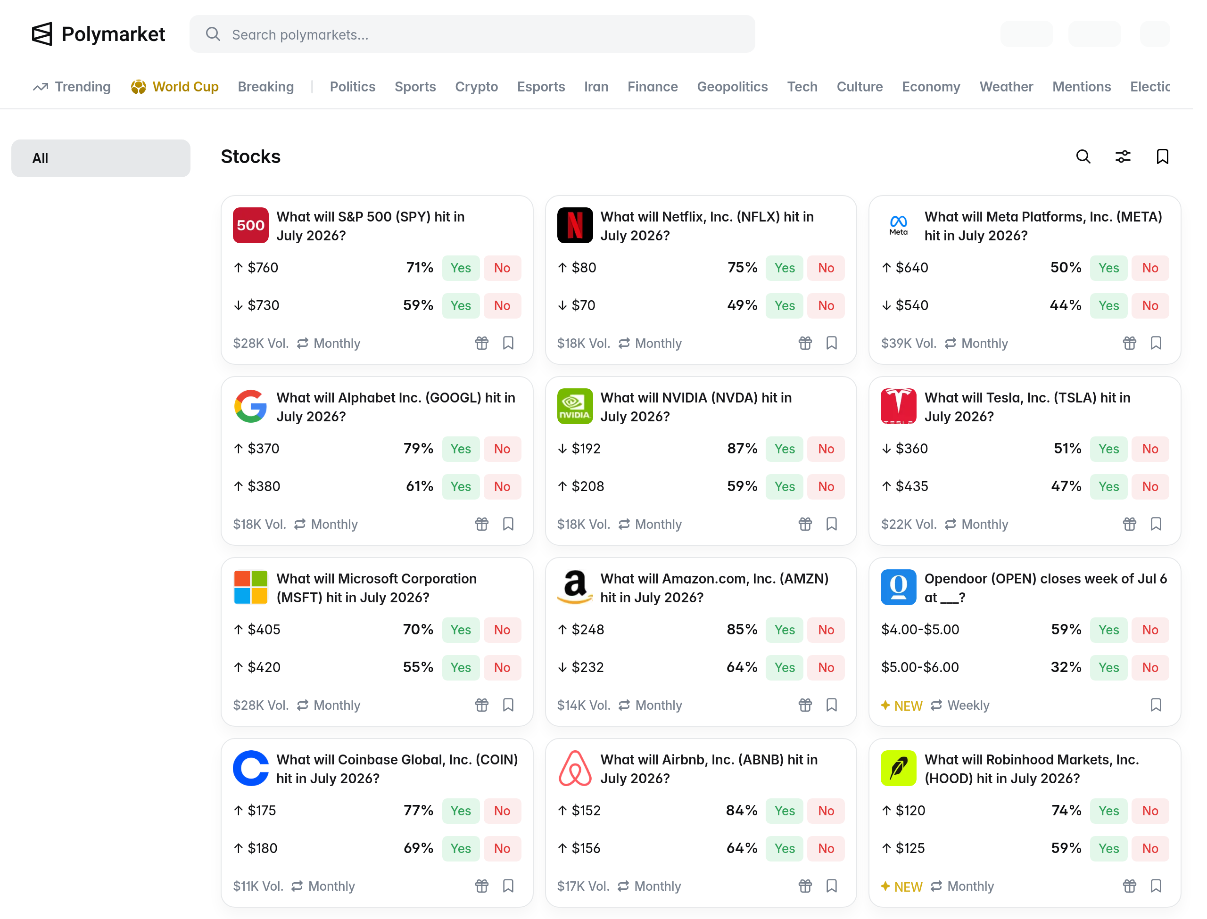Open the Opendoor closes week market
This screenshot has height=919, width=1207.
tap(1046, 588)
